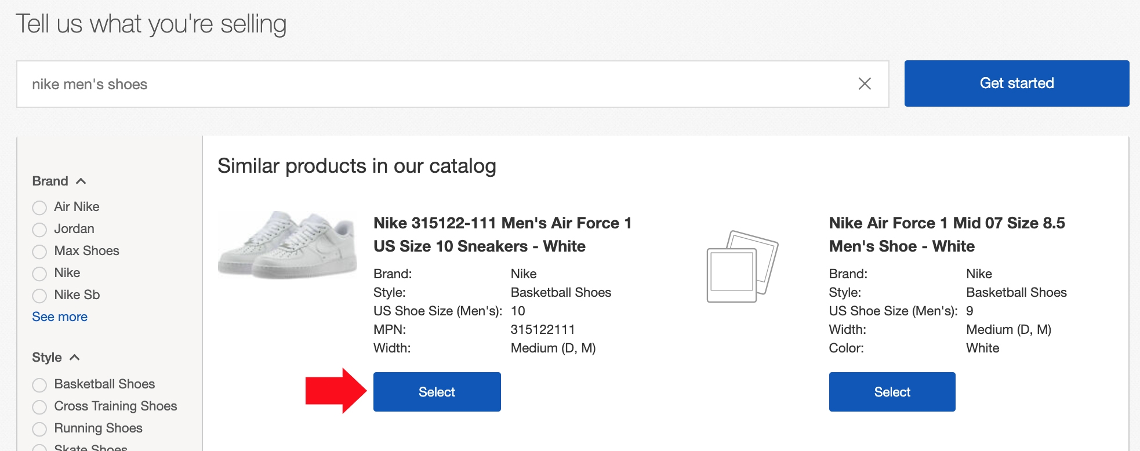Choose Max Shoes brand filter

click(39, 252)
